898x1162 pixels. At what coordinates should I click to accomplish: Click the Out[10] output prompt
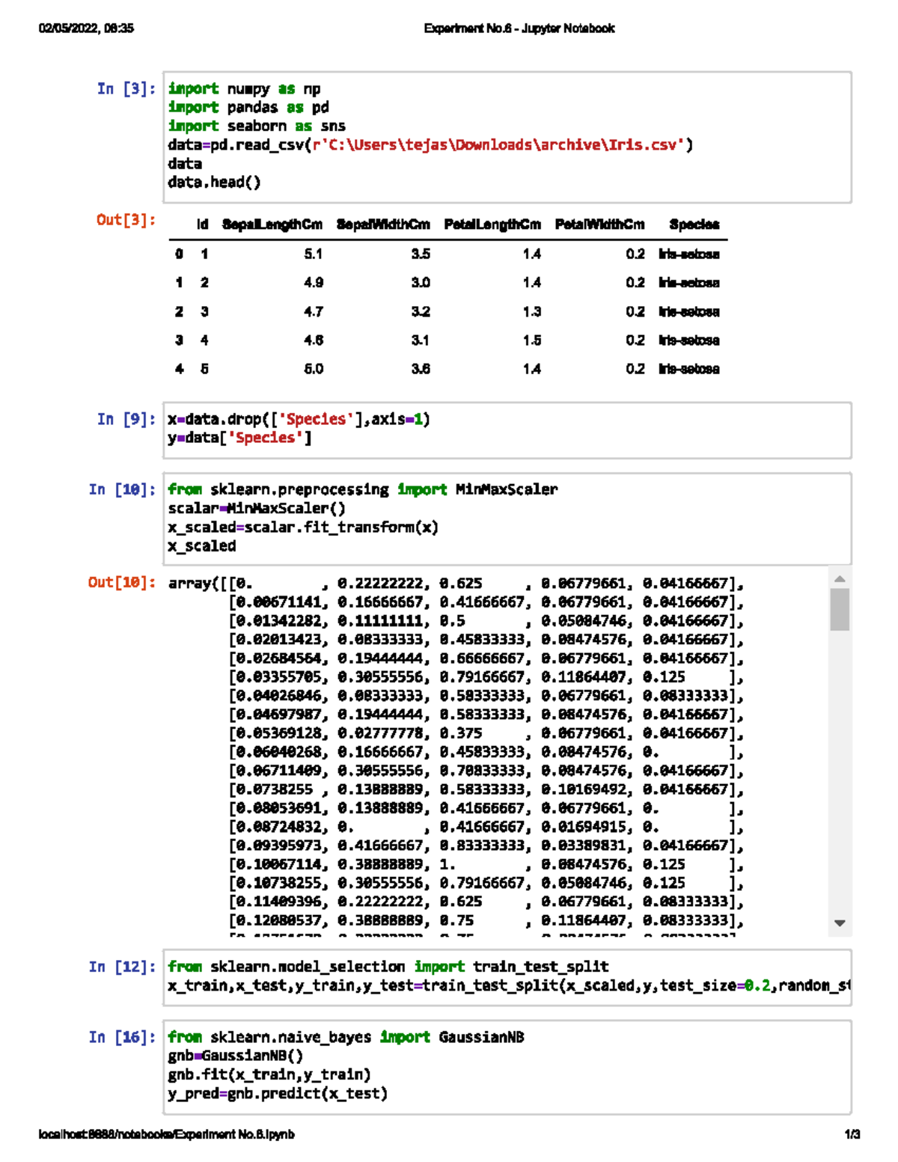120,583
